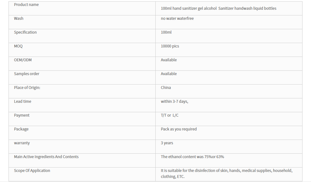
Task: Click the Available value beside OEM/ODM
Action: [x=169, y=60]
